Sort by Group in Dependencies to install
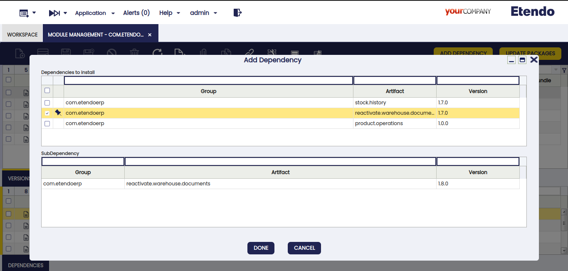568x271 pixels. pyautogui.click(x=208, y=91)
